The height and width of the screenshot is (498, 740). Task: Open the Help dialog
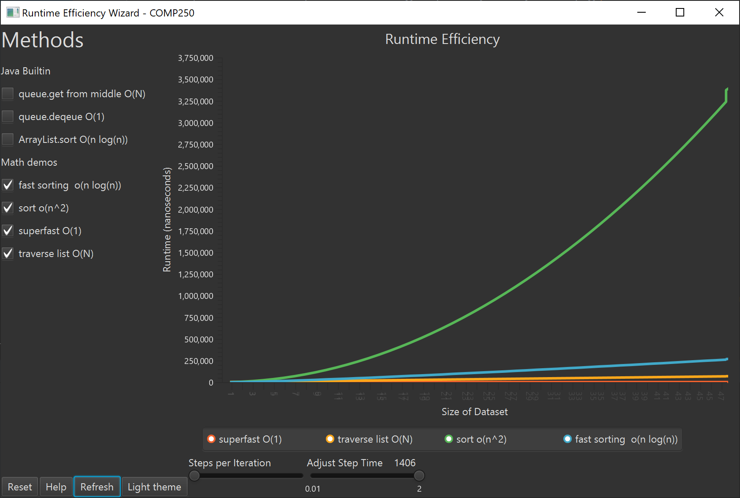click(x=56, y=487)
